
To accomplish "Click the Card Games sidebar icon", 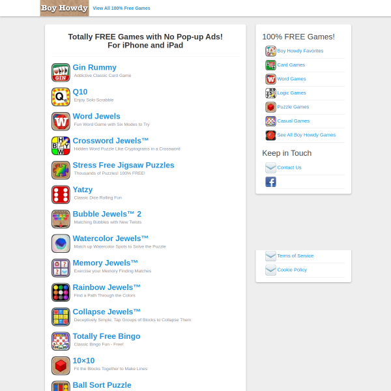I will pyautogui.click(x=270, y=65).
